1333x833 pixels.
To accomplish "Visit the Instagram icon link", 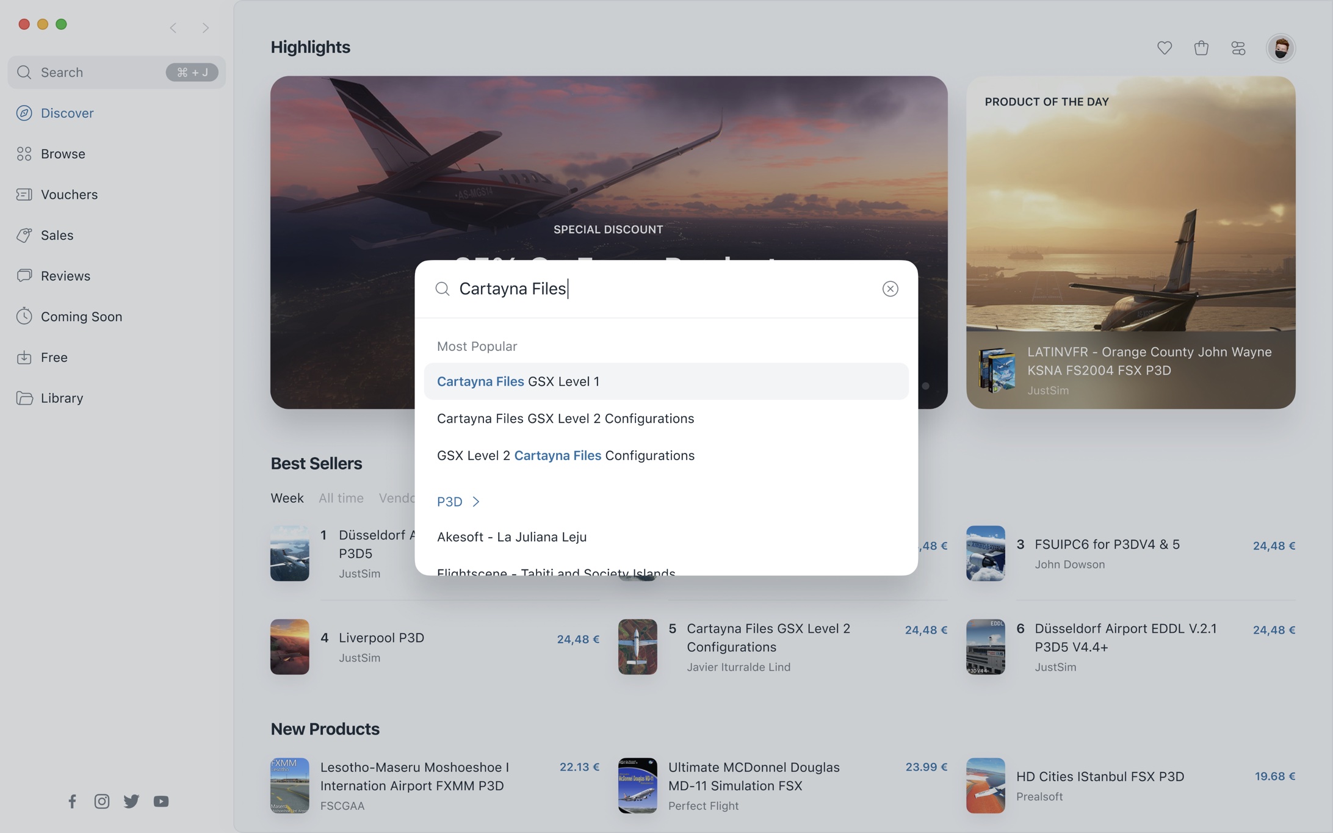I will (x=102, y=801).
